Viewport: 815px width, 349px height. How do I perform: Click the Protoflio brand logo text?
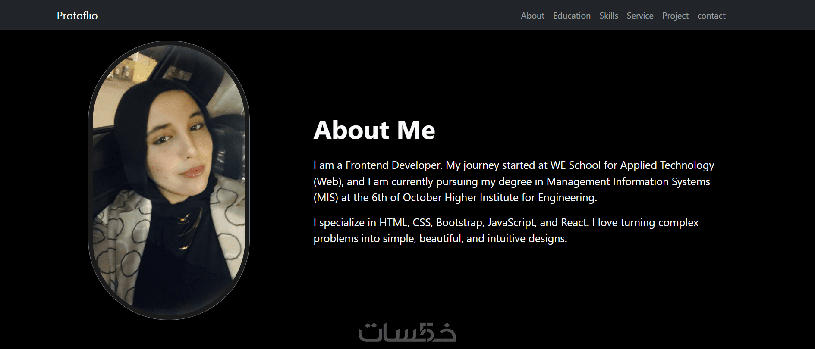(77, 16)
